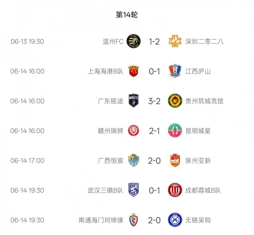Screen dimensions: 254x235
Task: Select the 泉州亚新 orange logo
Action: [x=175, y=160]
